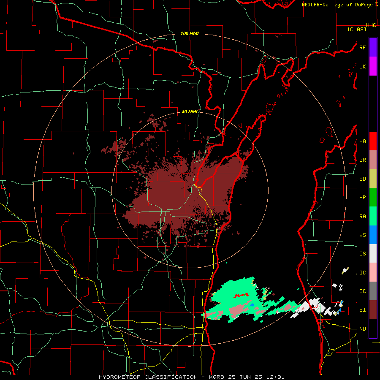Click the RA legend label

click(x=362, y=217)
